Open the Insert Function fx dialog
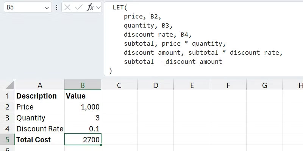The height and width of the screenshot is (151, 303). click(x=90, y=7)
